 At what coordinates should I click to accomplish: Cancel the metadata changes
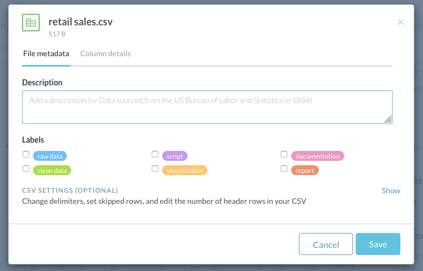click(326, 244)
